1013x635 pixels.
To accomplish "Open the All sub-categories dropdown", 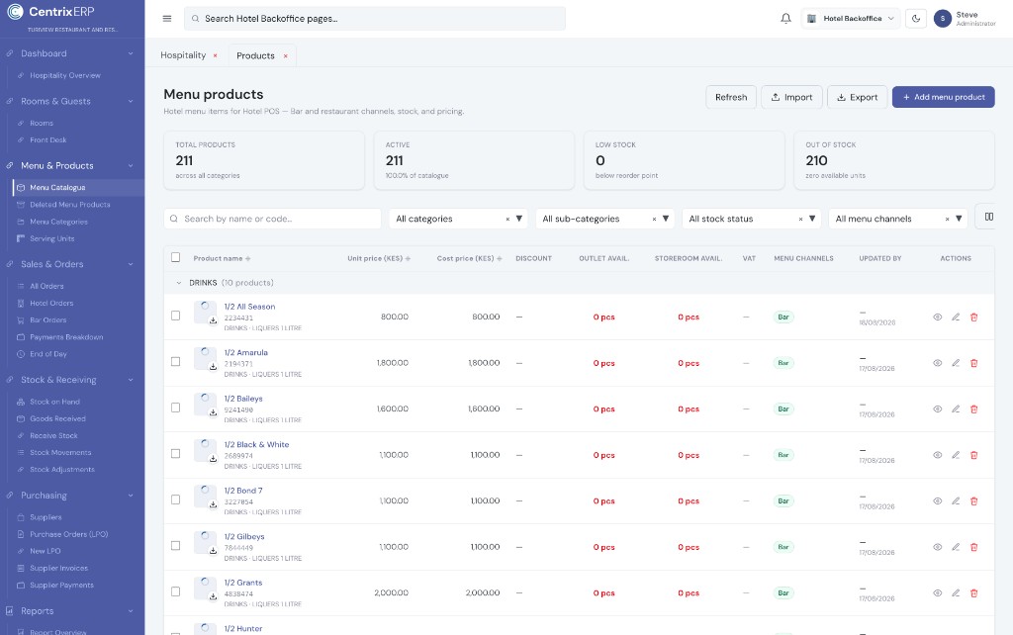I will pyautogui.click(x=605, y=219).
